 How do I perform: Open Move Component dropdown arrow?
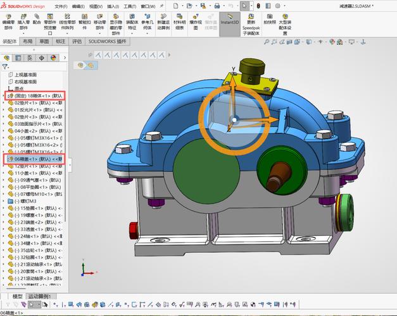tap(100, 33)
